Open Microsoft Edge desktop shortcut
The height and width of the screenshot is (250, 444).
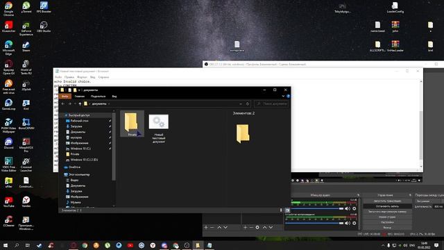[x=8, y=48]
